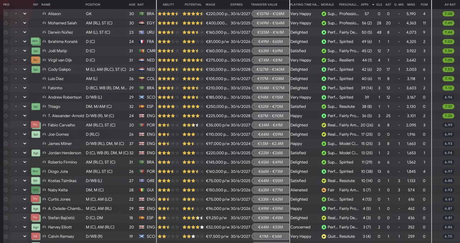Open the dropdown chevron on Roberto Firmino's row
Image resolution: width=460 pixels, height=243 pixels.
[25, 162]
